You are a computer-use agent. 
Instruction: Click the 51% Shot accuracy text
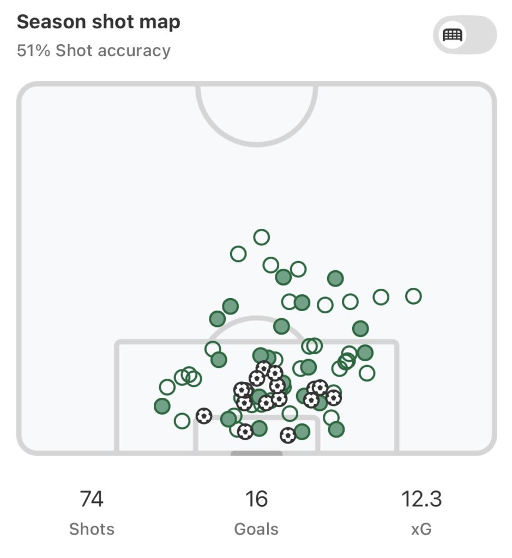click(94, 51)
